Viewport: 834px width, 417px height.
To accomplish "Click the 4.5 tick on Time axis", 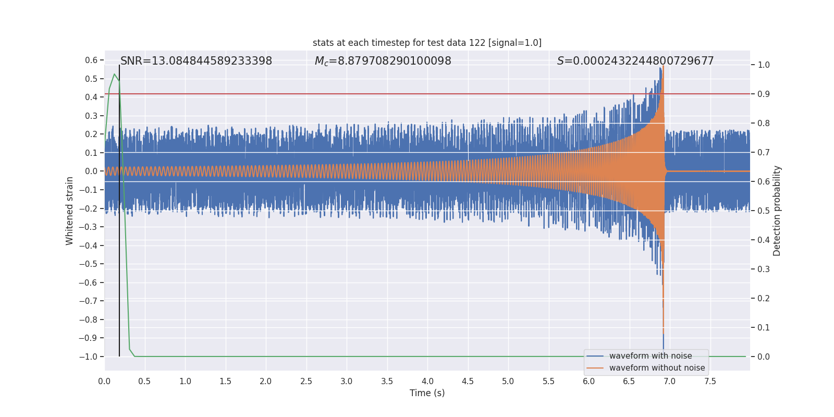I will (468, 382).
